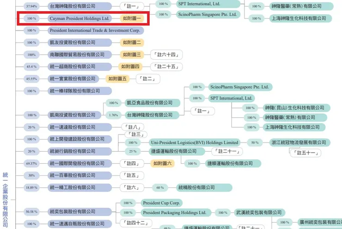Select the 30% shareholding bubble
Image resolution: width=342 pixels, height=229 pixels.
(31, 175)
